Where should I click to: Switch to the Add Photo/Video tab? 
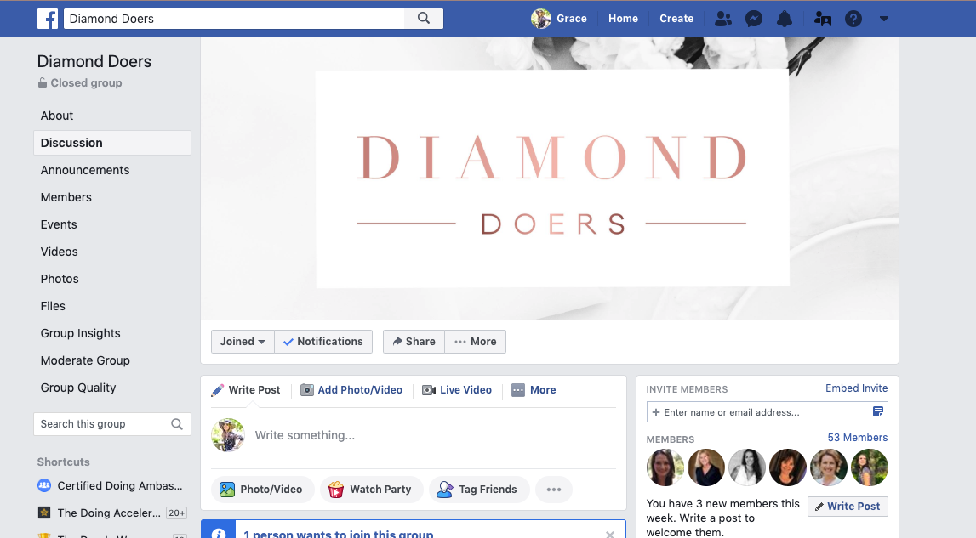(351, 390)
